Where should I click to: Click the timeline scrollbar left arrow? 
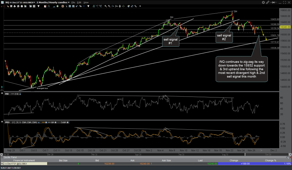(2, 155)
